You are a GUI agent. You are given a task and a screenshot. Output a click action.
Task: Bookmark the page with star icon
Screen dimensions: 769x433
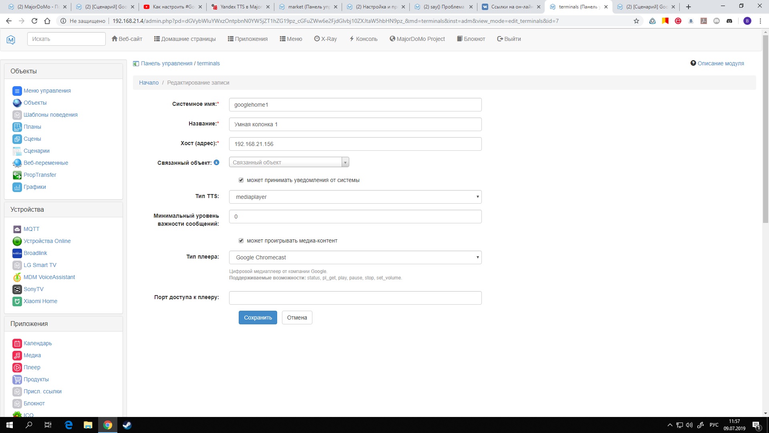(x=636, y=21)
